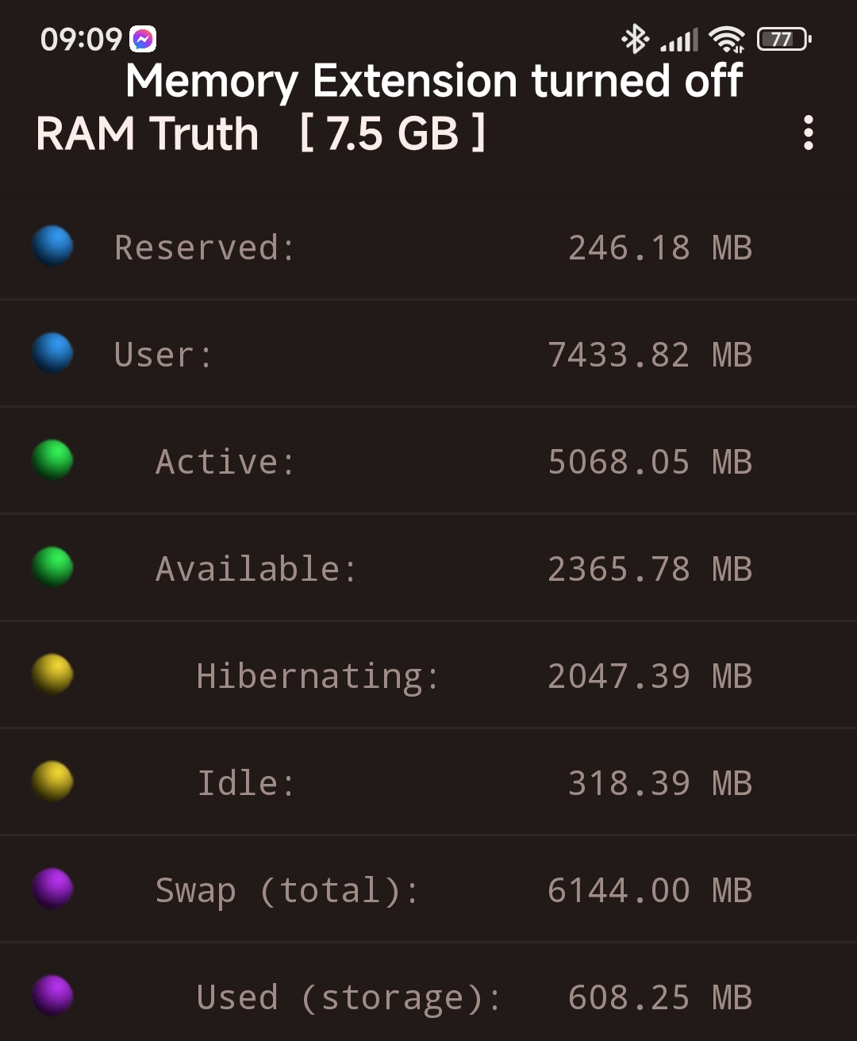Click the green dot beside Active
Screen dimensions: 857x1041
pos(53,460)
